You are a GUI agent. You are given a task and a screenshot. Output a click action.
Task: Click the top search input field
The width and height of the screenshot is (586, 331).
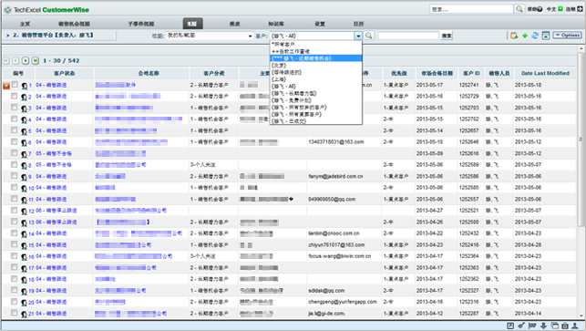472,9
